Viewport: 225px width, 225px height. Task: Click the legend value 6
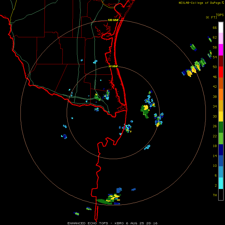(x=216, y=175)
